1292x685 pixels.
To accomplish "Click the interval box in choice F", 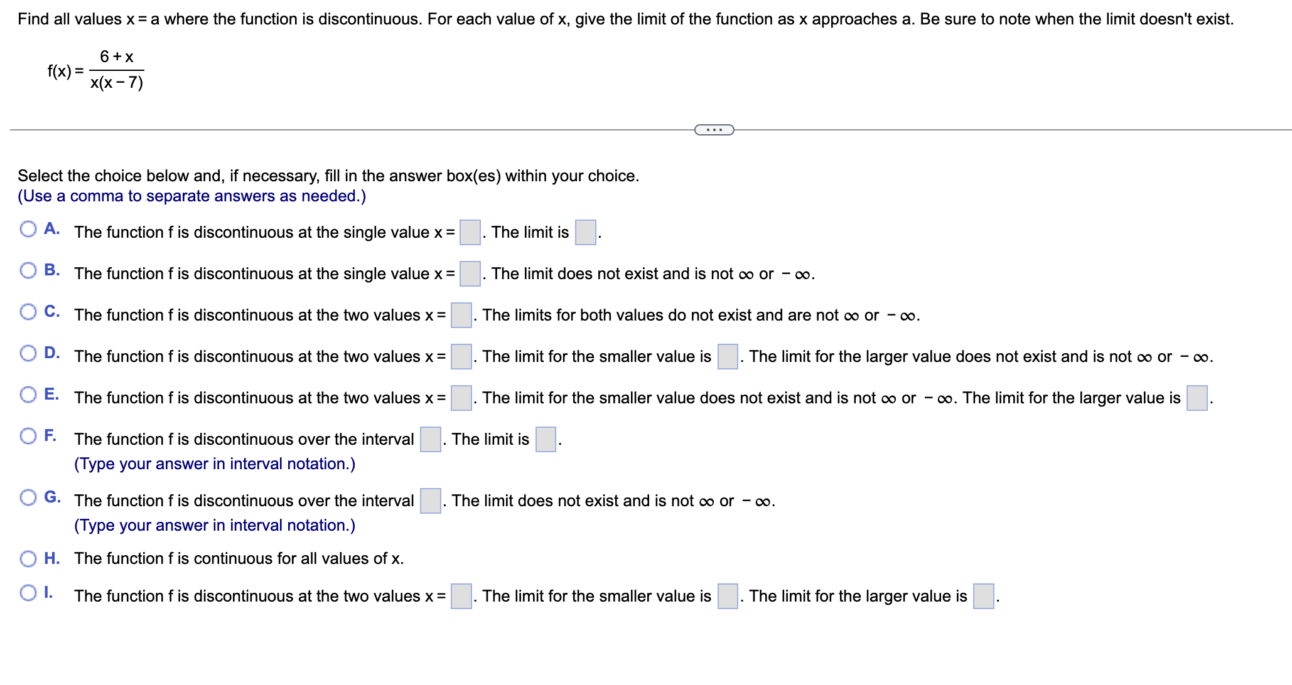I will pos(429,438).
